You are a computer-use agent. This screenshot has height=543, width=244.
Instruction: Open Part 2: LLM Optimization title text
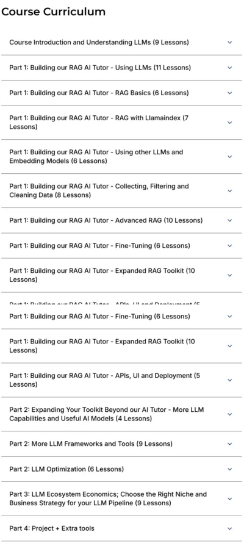click(x=66, y=469)
